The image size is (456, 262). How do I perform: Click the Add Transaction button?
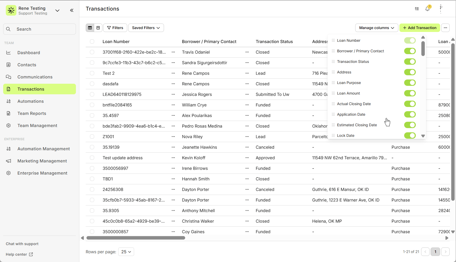[x=419, y=28]
